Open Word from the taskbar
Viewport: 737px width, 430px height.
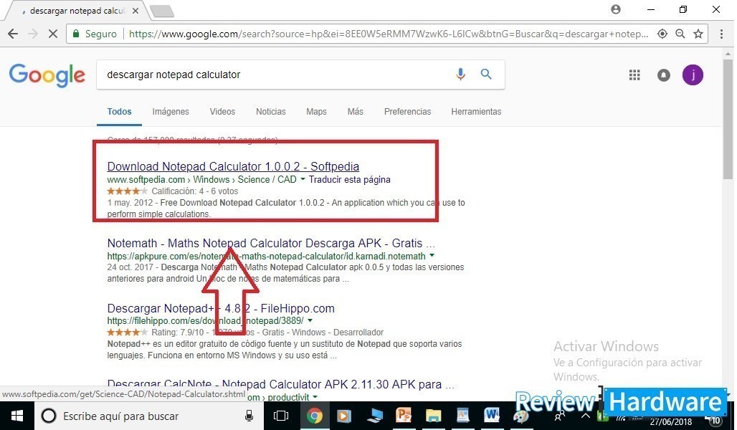492,416
